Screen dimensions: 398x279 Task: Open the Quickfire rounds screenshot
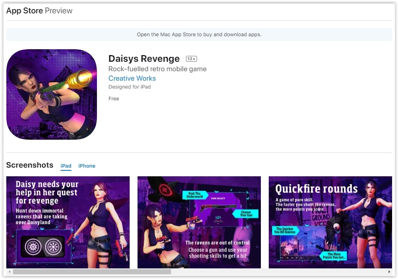[x=330, y=222]
